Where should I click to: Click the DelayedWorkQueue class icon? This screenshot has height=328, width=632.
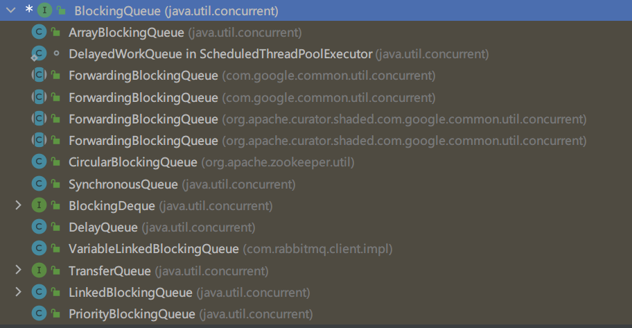39,54
